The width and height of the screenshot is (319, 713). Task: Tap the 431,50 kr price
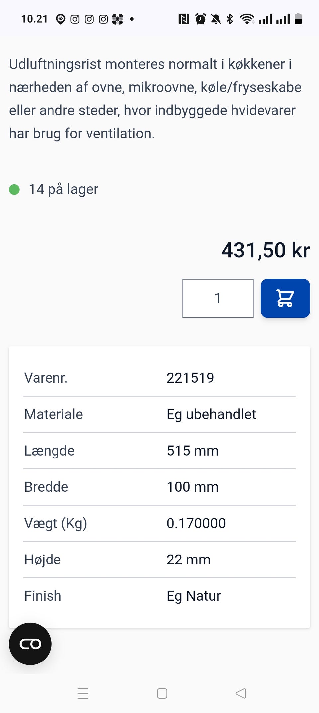[x=266, y=250]
